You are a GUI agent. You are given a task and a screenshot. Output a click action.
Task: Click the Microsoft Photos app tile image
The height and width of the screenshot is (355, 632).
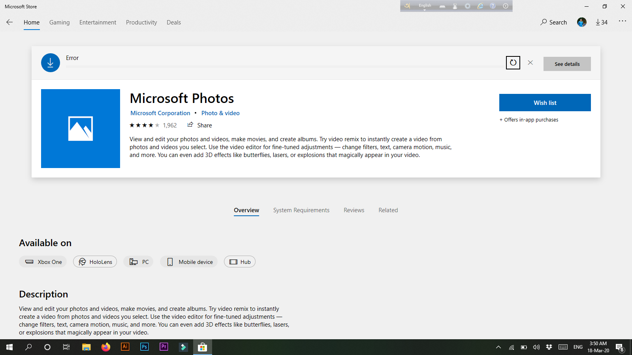tap(81, 129)
